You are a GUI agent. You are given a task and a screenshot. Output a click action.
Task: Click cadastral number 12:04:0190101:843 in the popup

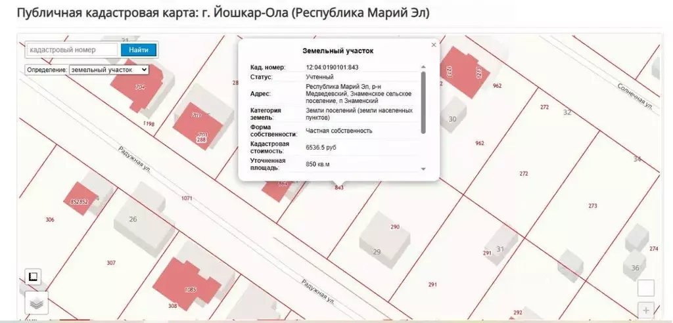(x=332, y=68)
